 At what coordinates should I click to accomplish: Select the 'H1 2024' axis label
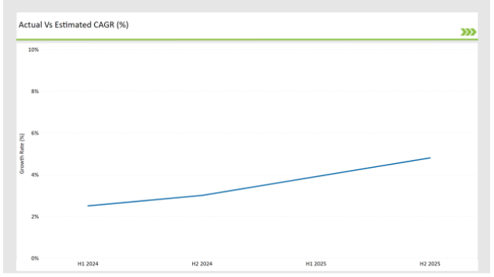tap(88, 264)
